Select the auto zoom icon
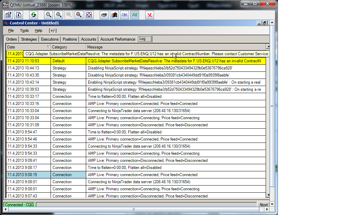Viewport: 342px width, 215px height. 79,15
